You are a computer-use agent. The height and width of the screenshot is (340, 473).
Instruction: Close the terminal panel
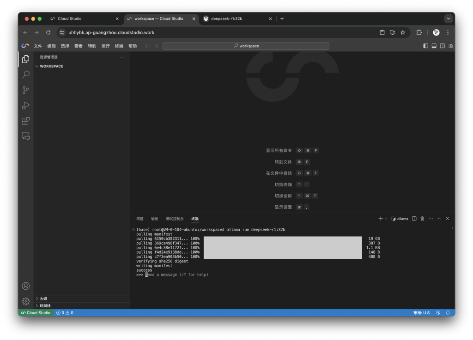click(448, 219)
